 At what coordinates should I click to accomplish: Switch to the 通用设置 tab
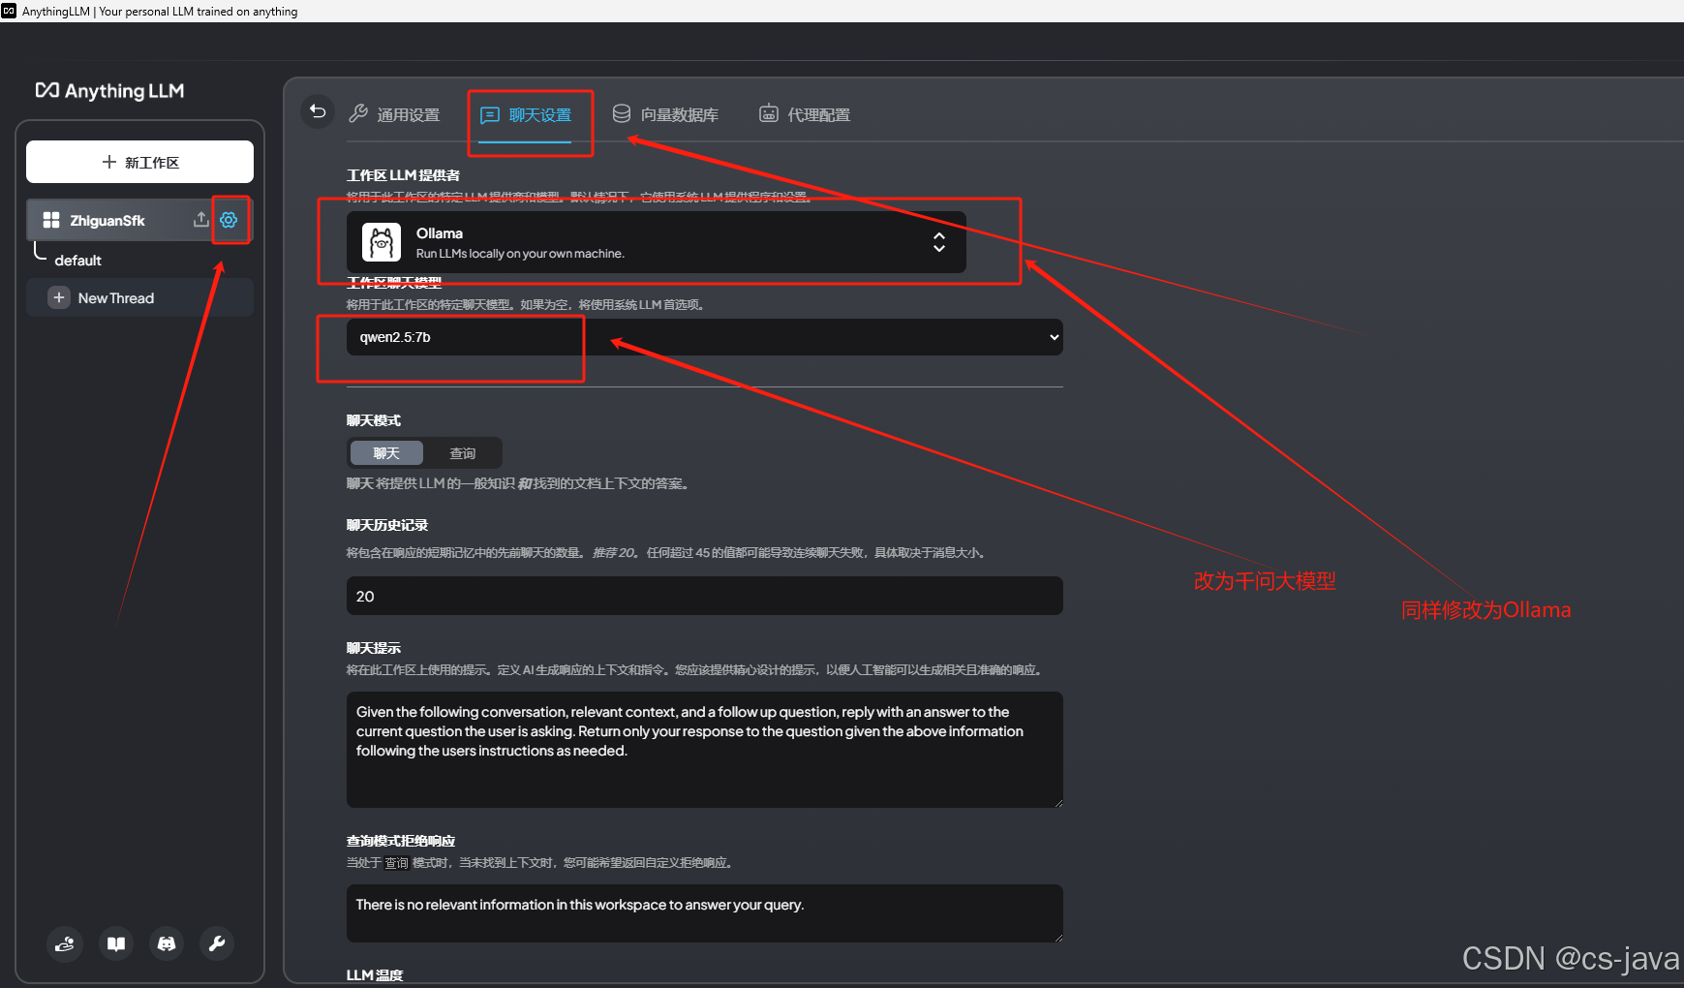(394, 114)
